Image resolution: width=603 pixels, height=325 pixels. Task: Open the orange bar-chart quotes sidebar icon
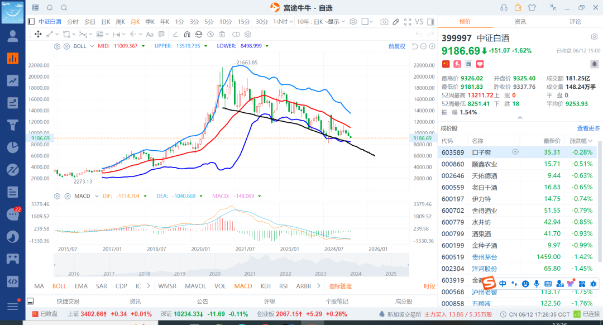(x=13, y=58)
